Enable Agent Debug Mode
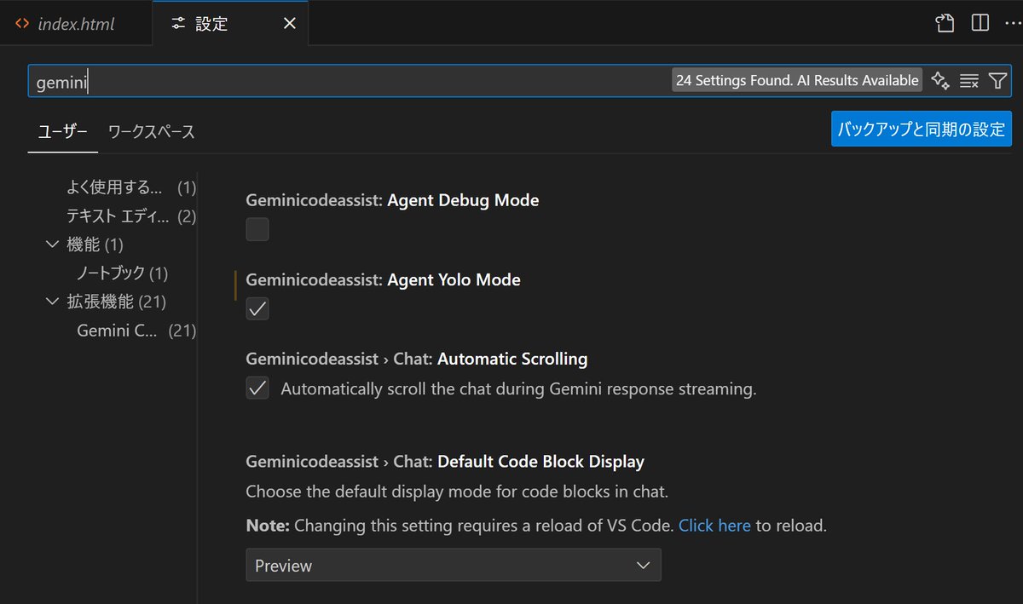This screenshot has height=604, width=1023. pyautogui.click(x=257, y=228)
